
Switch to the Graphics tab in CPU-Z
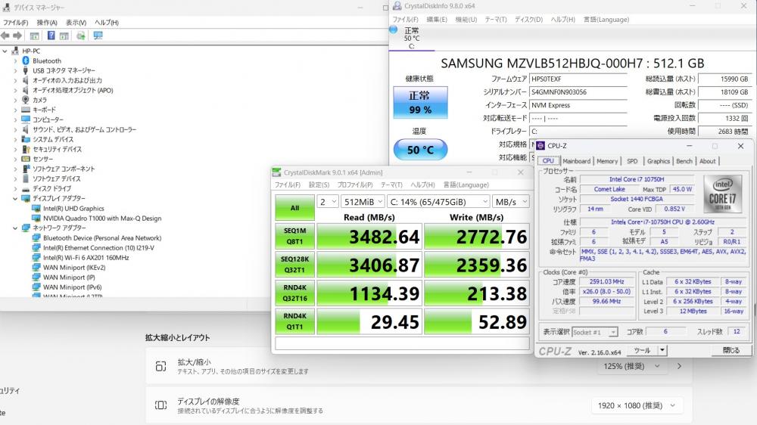point(659,161)
